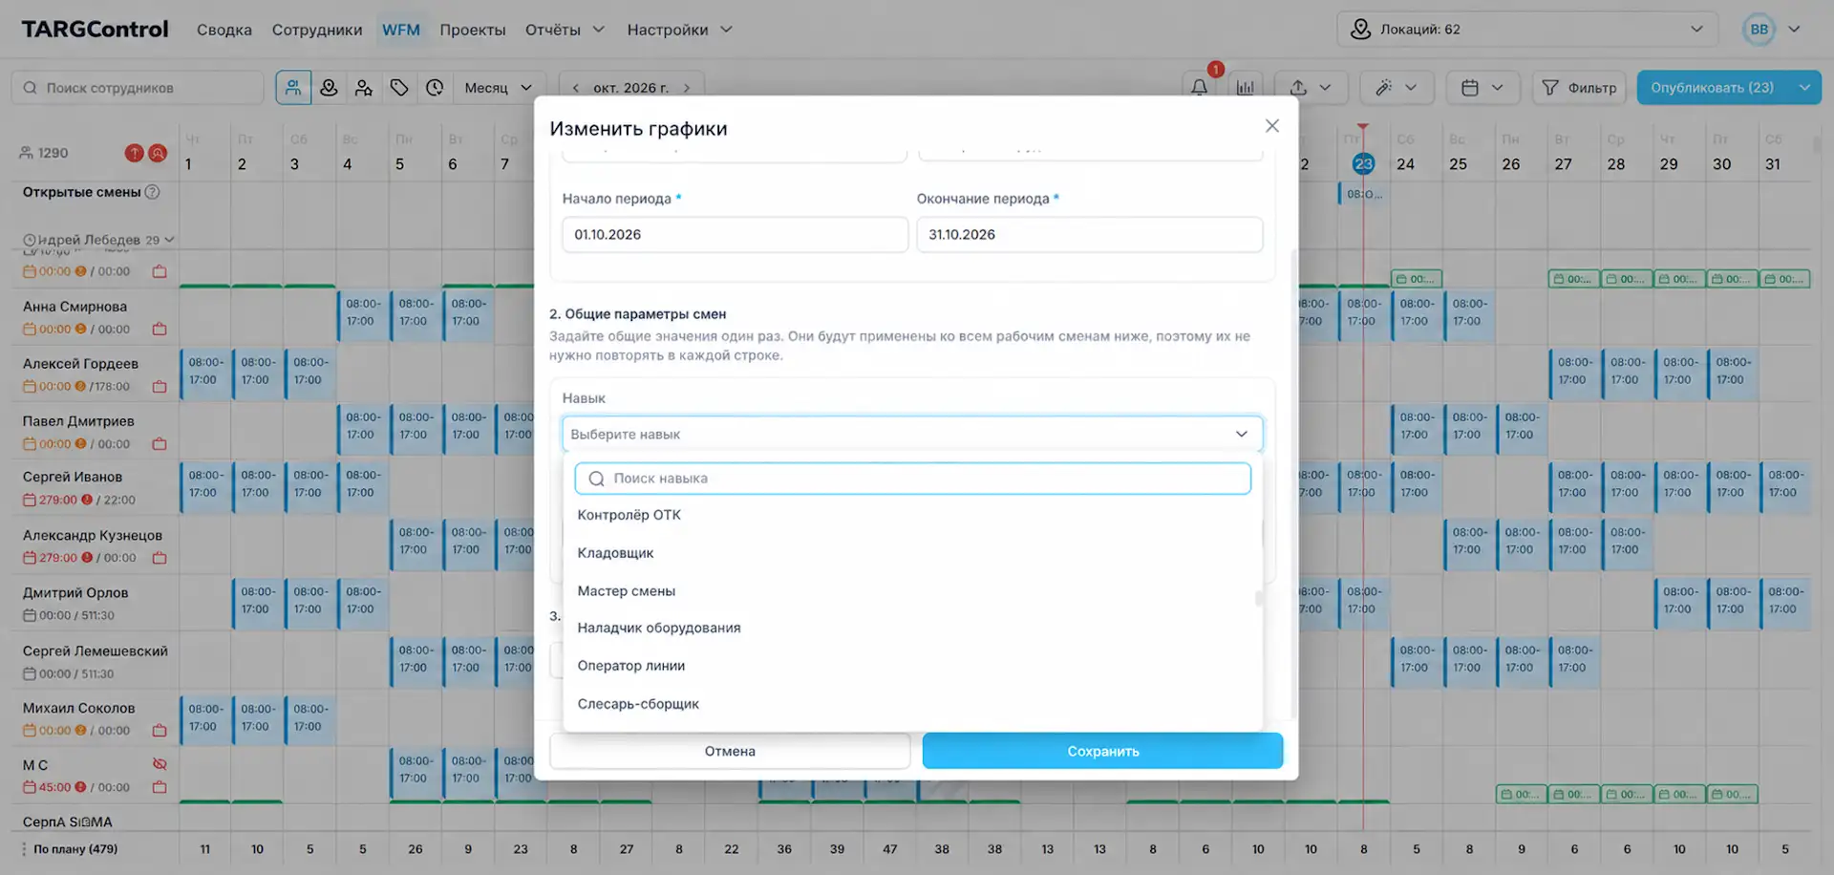Expand the Локаций: 62 selector
This screenshot has width=1834, height=875.
1527,30
